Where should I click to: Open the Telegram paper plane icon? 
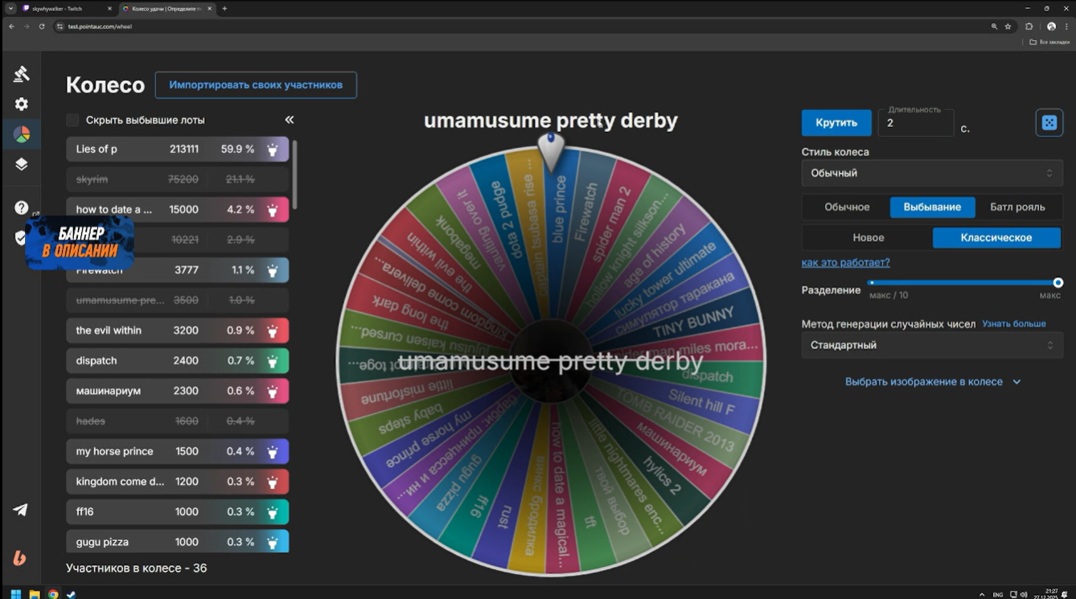tap(20, 510)
